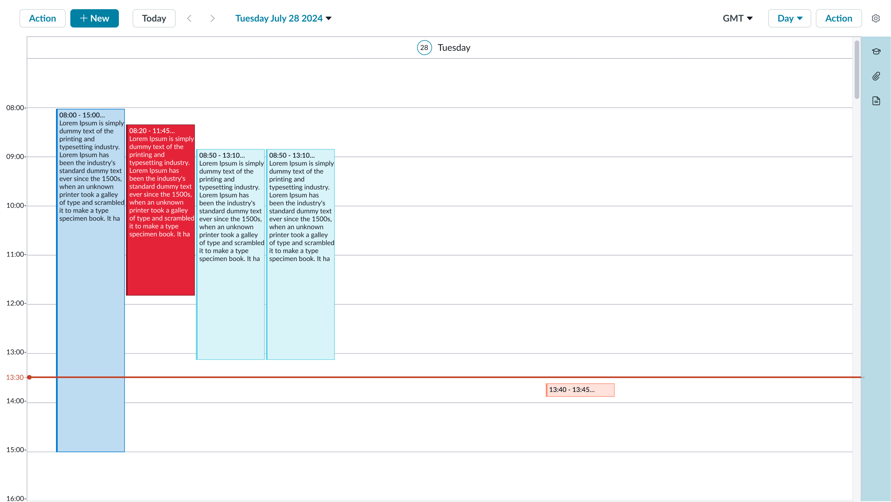Open the right Action menu
The image size is (891, 502).
(x=838, y=18)
